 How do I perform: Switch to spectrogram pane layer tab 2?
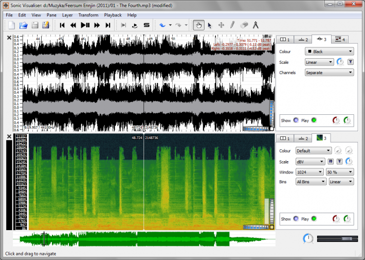click(x=303, y=138)
